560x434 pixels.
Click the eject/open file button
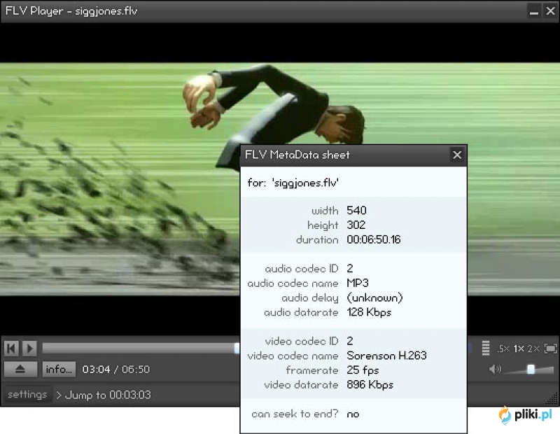(20, 370)
